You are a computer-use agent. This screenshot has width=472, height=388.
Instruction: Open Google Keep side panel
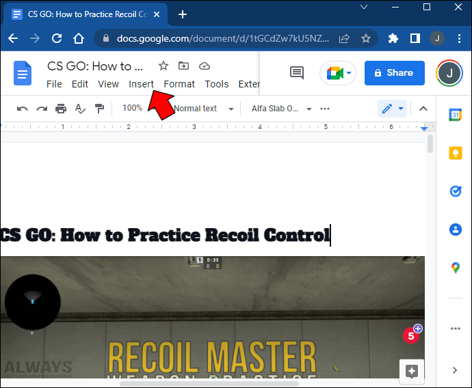pyautogui.click(x=456, y=153)
